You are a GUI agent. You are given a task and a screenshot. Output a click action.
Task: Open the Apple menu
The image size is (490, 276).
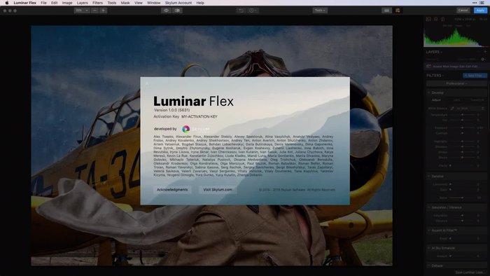tap(6, 3)
